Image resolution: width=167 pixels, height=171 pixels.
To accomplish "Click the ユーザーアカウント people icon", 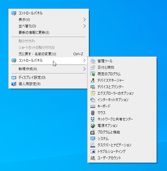I will [93, 158].
